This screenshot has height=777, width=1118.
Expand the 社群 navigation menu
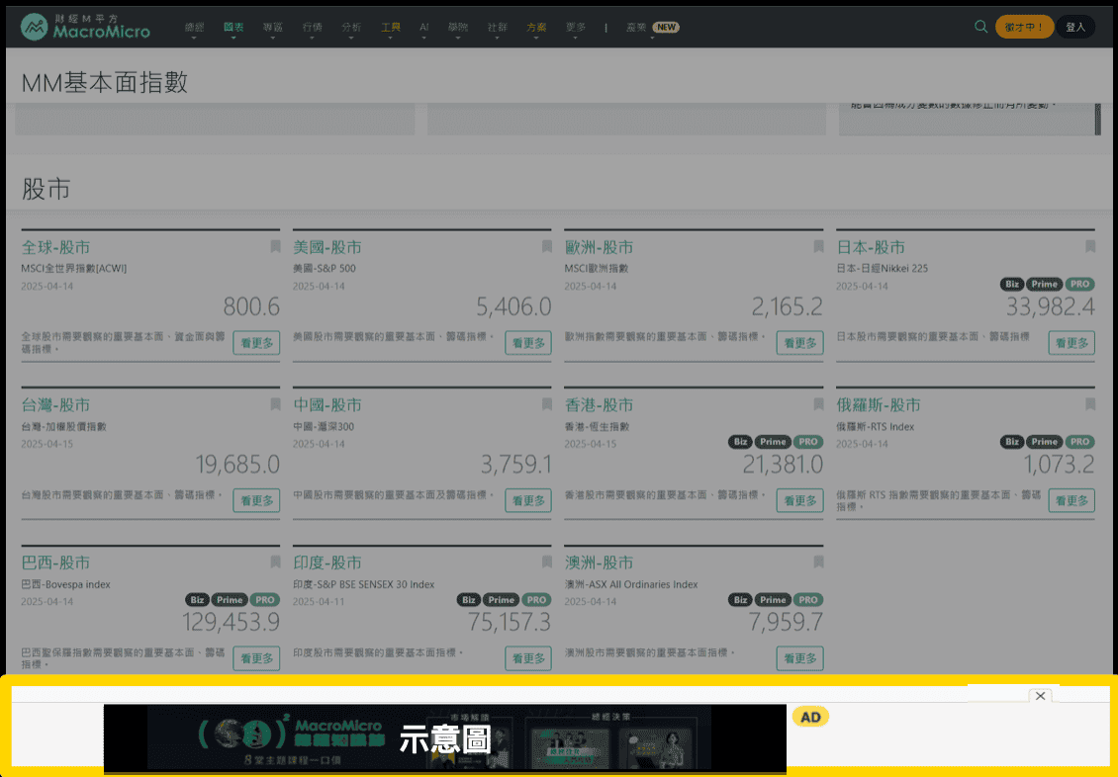point(497,27)
